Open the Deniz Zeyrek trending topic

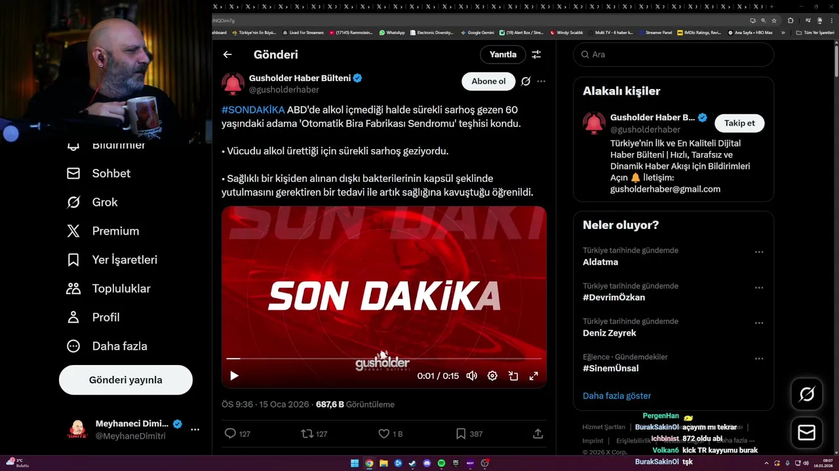[x=610, y=333]
